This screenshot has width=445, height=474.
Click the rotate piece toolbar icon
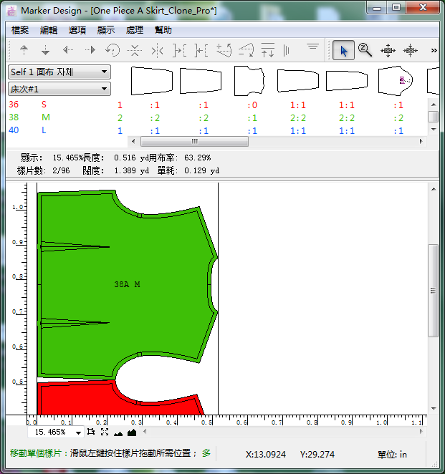pos(113,50)
